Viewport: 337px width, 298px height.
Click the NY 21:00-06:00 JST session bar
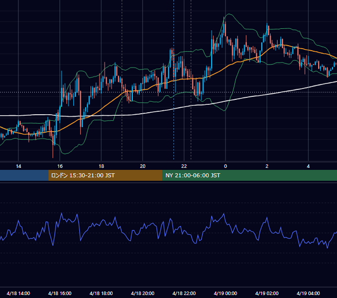pos(249,175)
